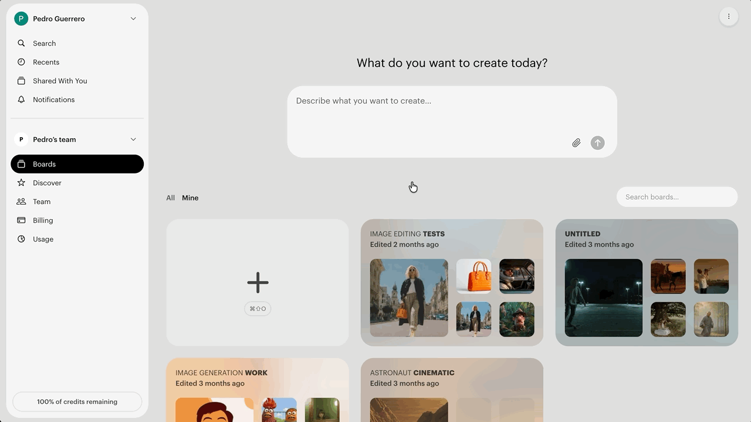Click the Pedro's team avatar badge
Screen dimensions: 751x422
(21, 139)
